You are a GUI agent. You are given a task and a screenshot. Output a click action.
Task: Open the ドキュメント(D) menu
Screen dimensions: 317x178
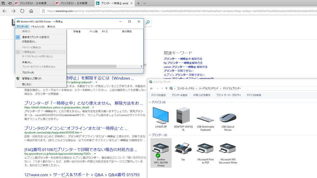click(x=38, y=27)
